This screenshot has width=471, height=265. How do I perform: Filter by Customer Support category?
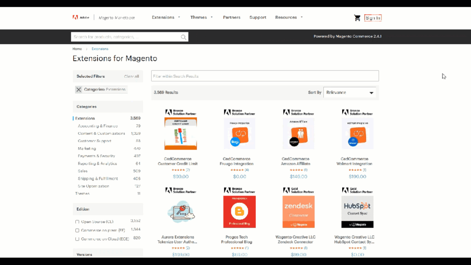94,141
